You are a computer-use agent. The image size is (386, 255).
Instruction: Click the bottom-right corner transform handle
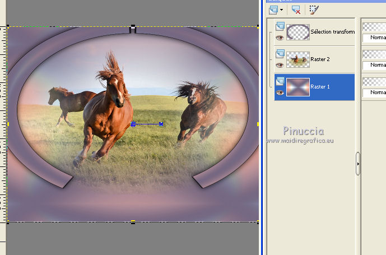258,222
